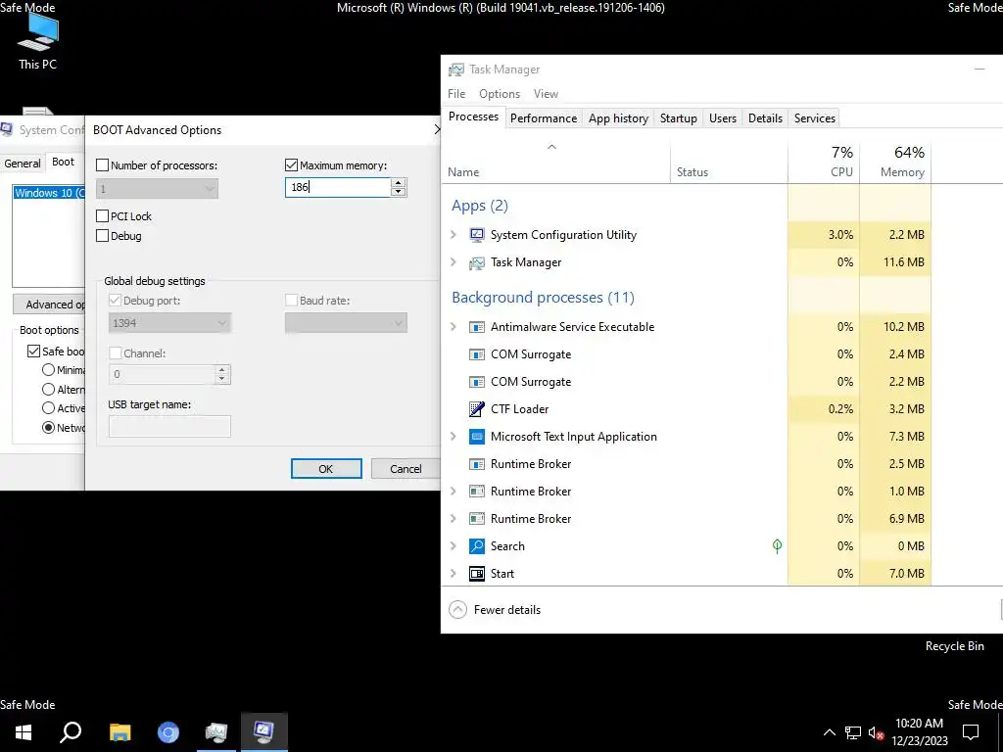Viewport: 1003px width, 752px height.
Task: Uncheck the Safe boot checkbox
Action: pos(33,352)
